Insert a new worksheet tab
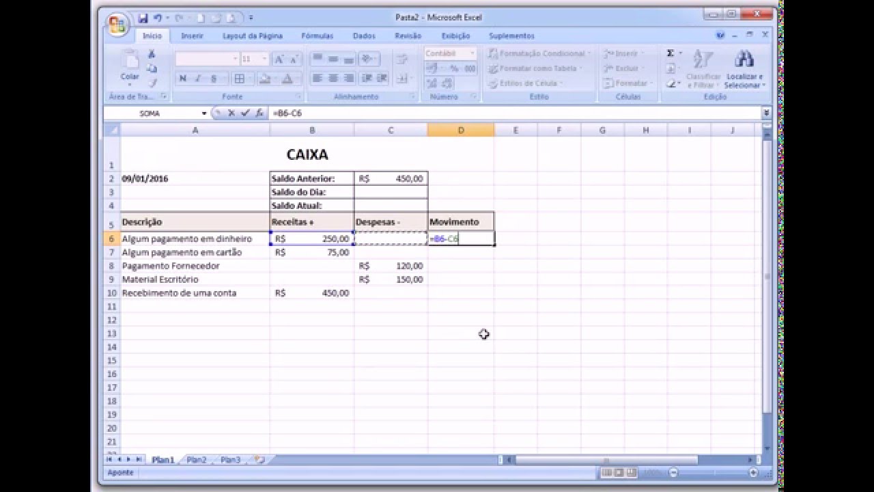Screen dimensions: 874x492 tap(259, 460)
